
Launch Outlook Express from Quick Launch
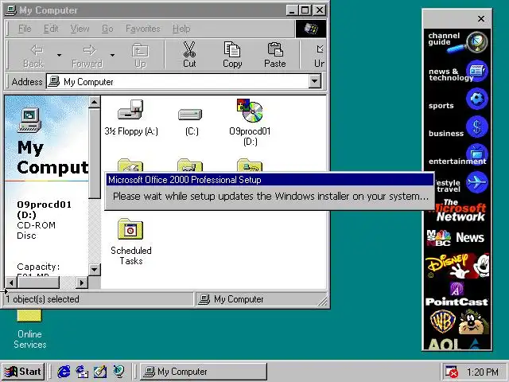[82, 372]
